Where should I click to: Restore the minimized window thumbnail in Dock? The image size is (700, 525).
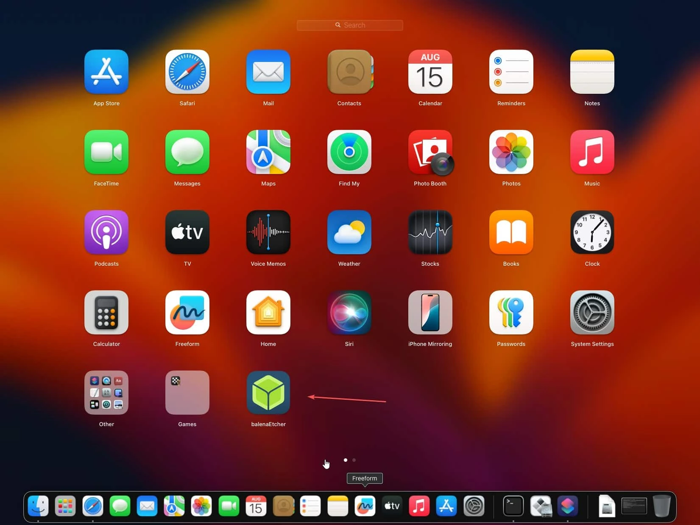634,506
